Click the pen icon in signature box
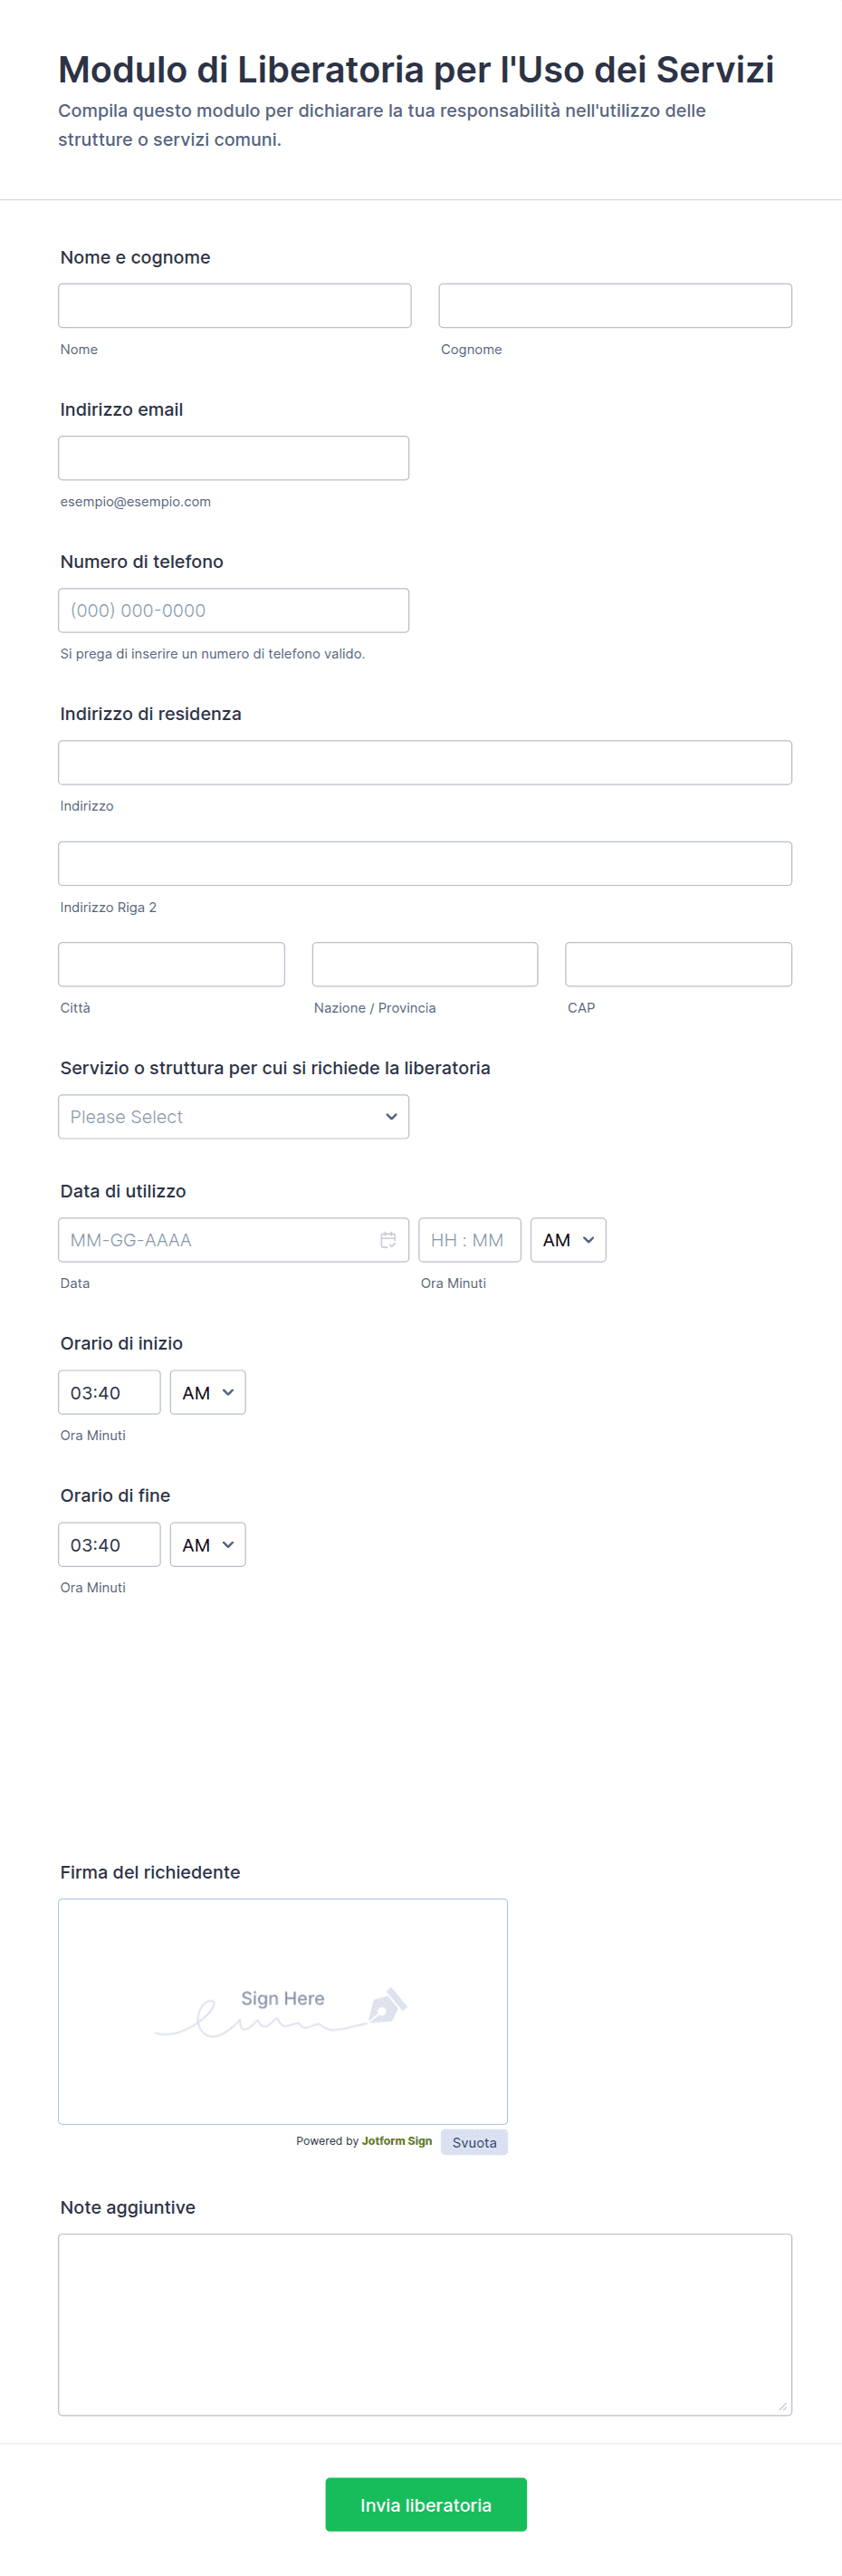Image resolution: width=842 pixels, height=2576 pixels. coord(388,2005)
